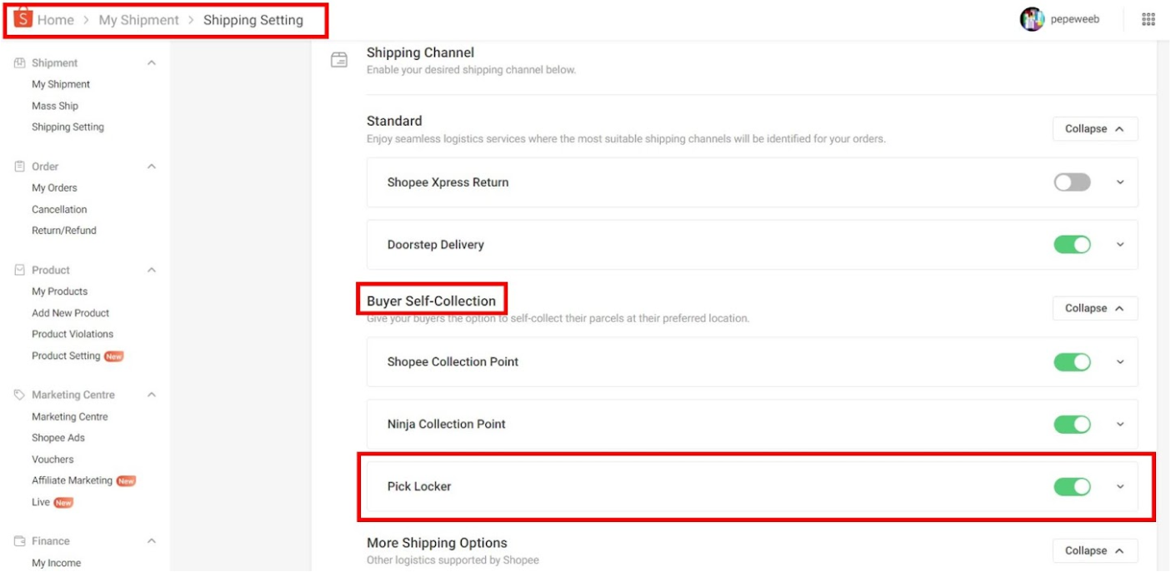This screenshot has height=572, width=1171.
Task: Click the Order section icon in sidebar
Action: (18, 167)
